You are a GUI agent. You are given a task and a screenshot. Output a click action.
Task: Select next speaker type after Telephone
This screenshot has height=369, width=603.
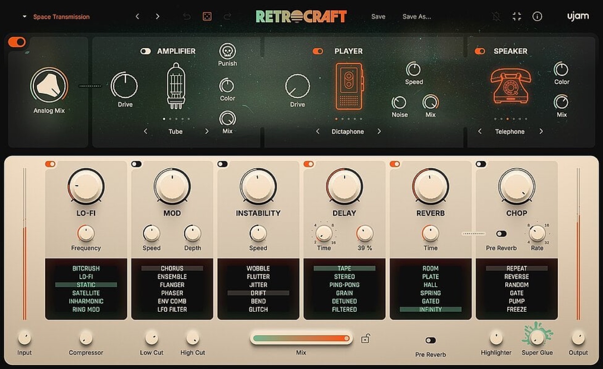[541, 131]
